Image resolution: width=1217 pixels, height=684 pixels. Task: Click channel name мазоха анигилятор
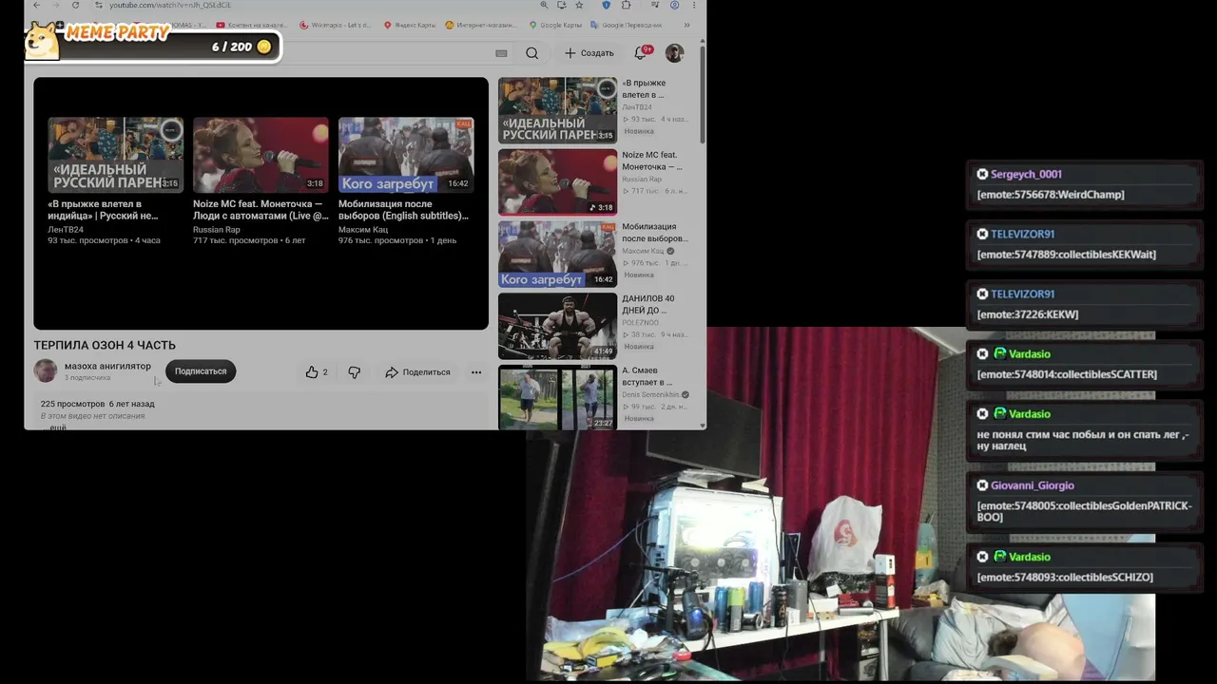pos(107,367)
